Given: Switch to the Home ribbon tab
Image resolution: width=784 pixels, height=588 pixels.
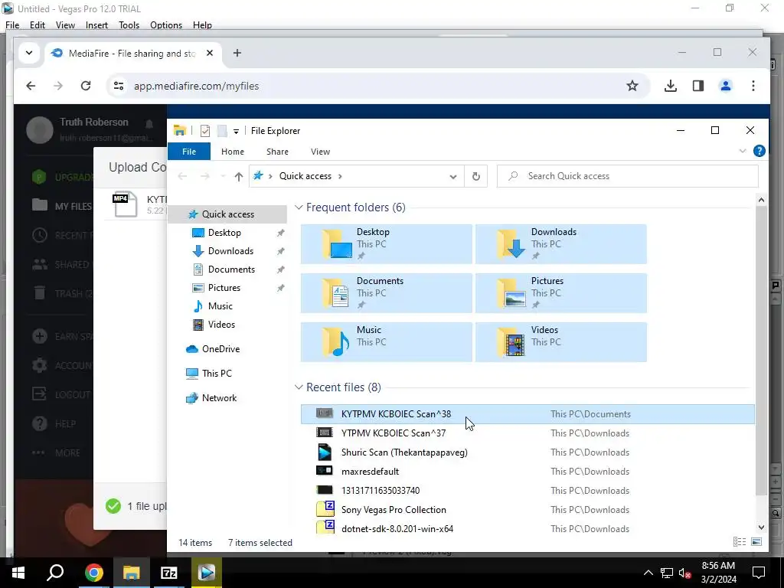Looking at the screenshot, I should pyautogui.click(x=233, y=152).
